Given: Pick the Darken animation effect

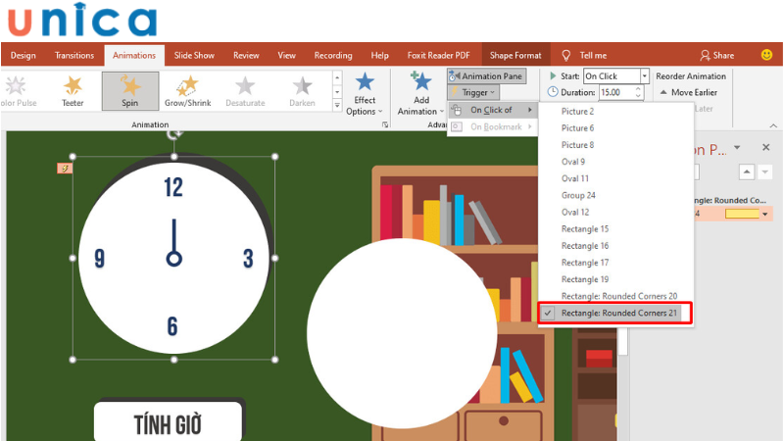Looking at the screenshot, I should pyautogui.click(x=302, y=91).
